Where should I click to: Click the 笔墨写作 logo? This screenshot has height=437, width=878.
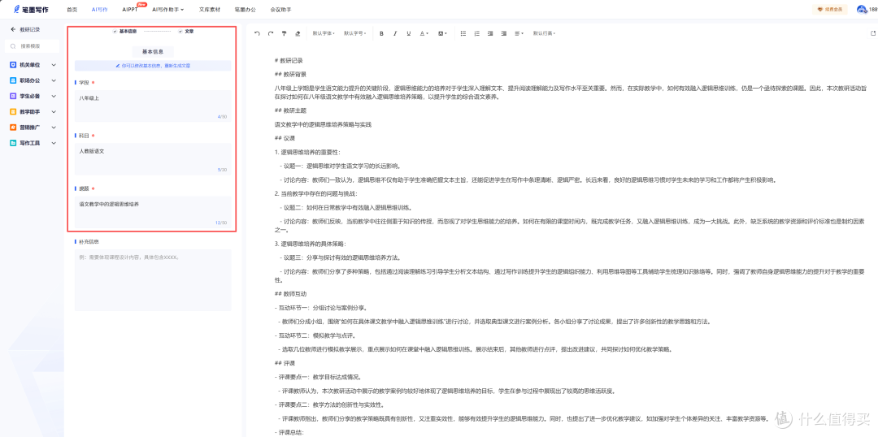tap(32, 10)
